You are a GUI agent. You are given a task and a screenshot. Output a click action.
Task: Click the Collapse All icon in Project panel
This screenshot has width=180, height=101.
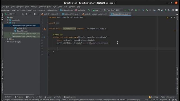[30, 14]
